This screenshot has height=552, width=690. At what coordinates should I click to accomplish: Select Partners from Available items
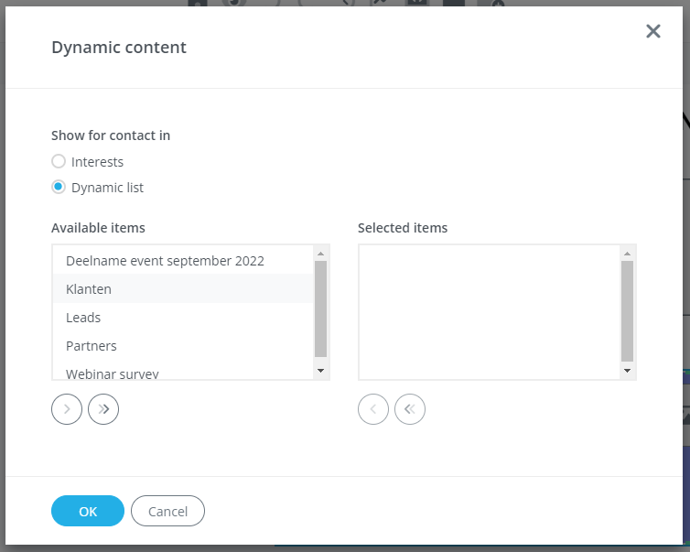pyautogui.click(x=92, y=346)
